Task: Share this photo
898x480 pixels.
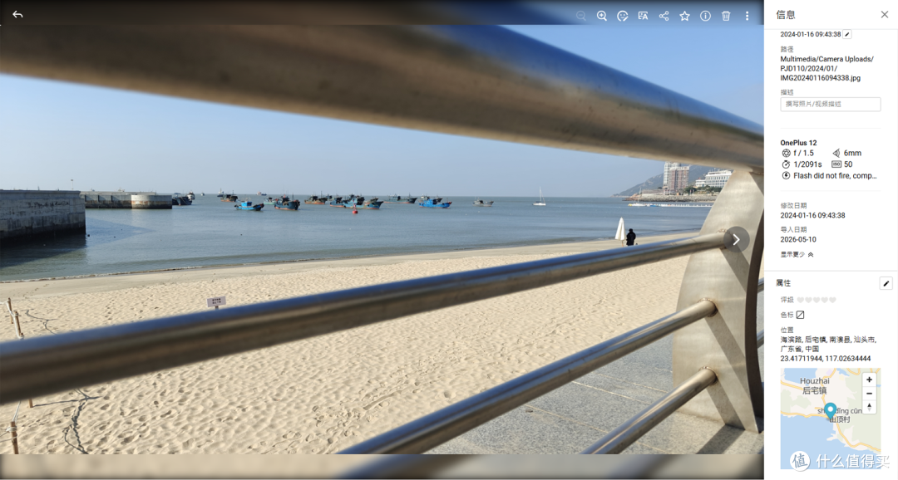Action: pyautogui.click(x=664, y=16)
